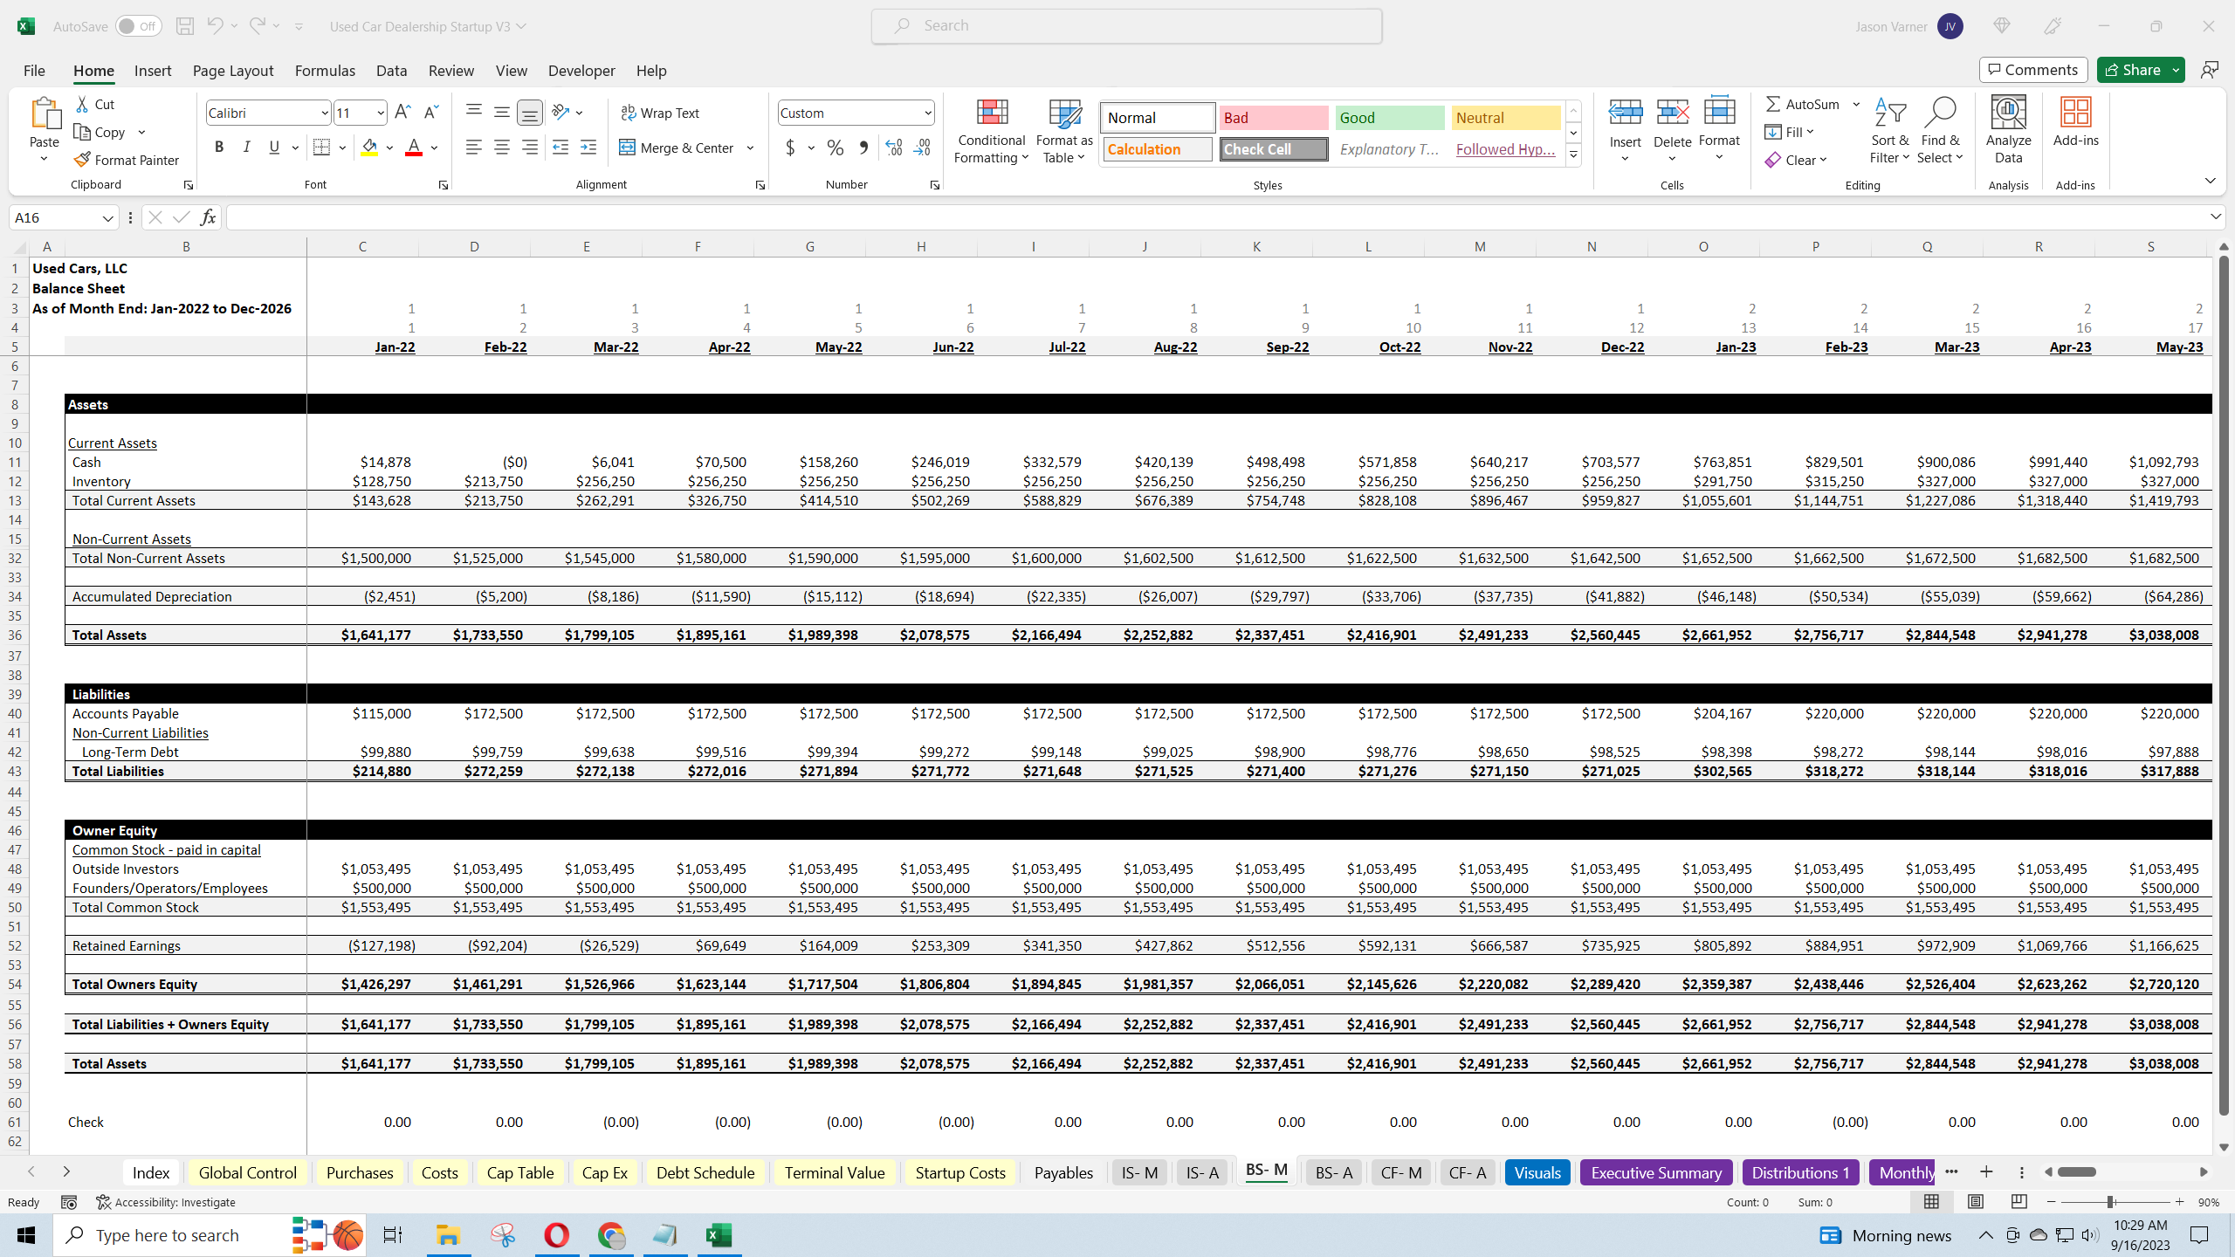This screenshot has width=2235, height=1257.
Task: Open the Analyze Data tool
Action: tap(2006, 128)
